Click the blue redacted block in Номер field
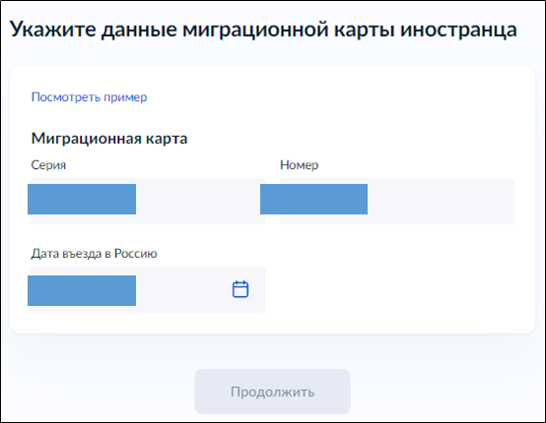 (313, 199)
